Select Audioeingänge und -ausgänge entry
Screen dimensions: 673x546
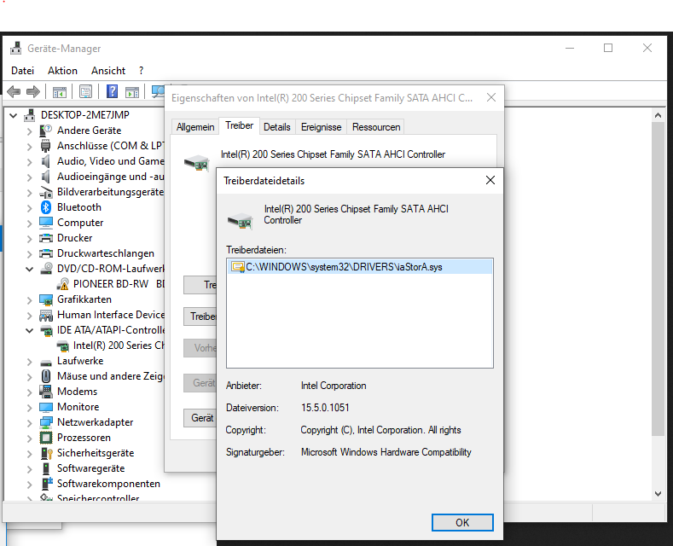coord(111,177)
